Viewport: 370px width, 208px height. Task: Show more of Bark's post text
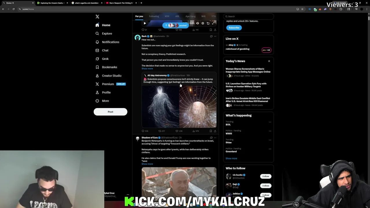tap(147, 68)
